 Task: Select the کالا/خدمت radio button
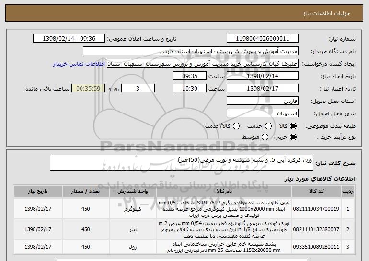(x=236, y=126)
